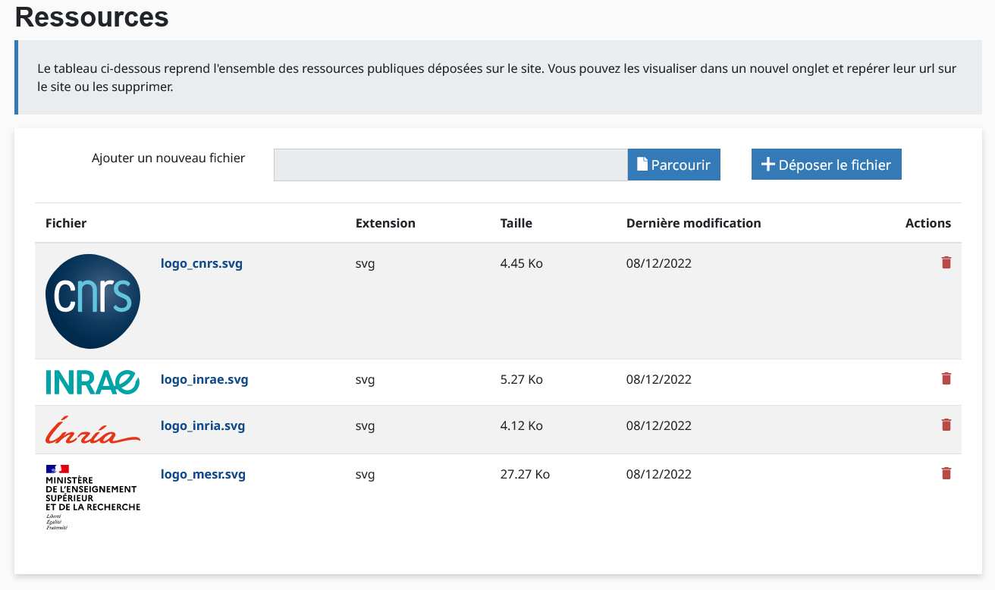Click the trash icon for logo_inria.svg
This screenshot has width=995, height=590.
click(946, 425)
